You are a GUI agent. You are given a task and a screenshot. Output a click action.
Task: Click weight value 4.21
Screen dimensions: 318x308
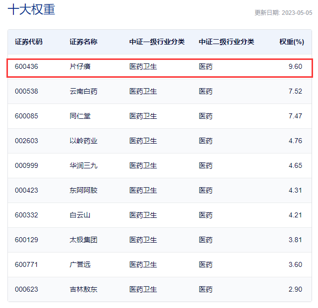(x=295, y=215)
